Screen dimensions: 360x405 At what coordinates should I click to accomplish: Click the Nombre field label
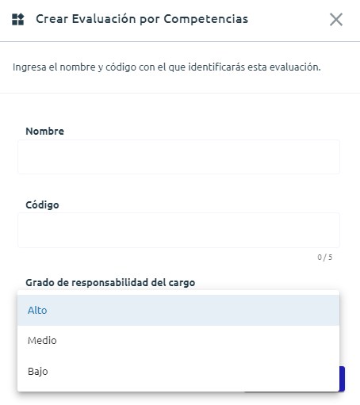pyautogui.click(x=44, y=131)
